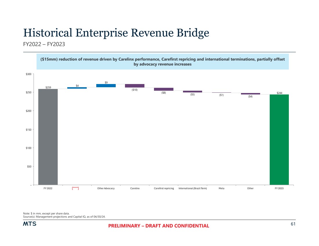The image size is (319, 246).
Task: Select the International (Brazil Term) axis label
Action: click(x=193, y=188)
